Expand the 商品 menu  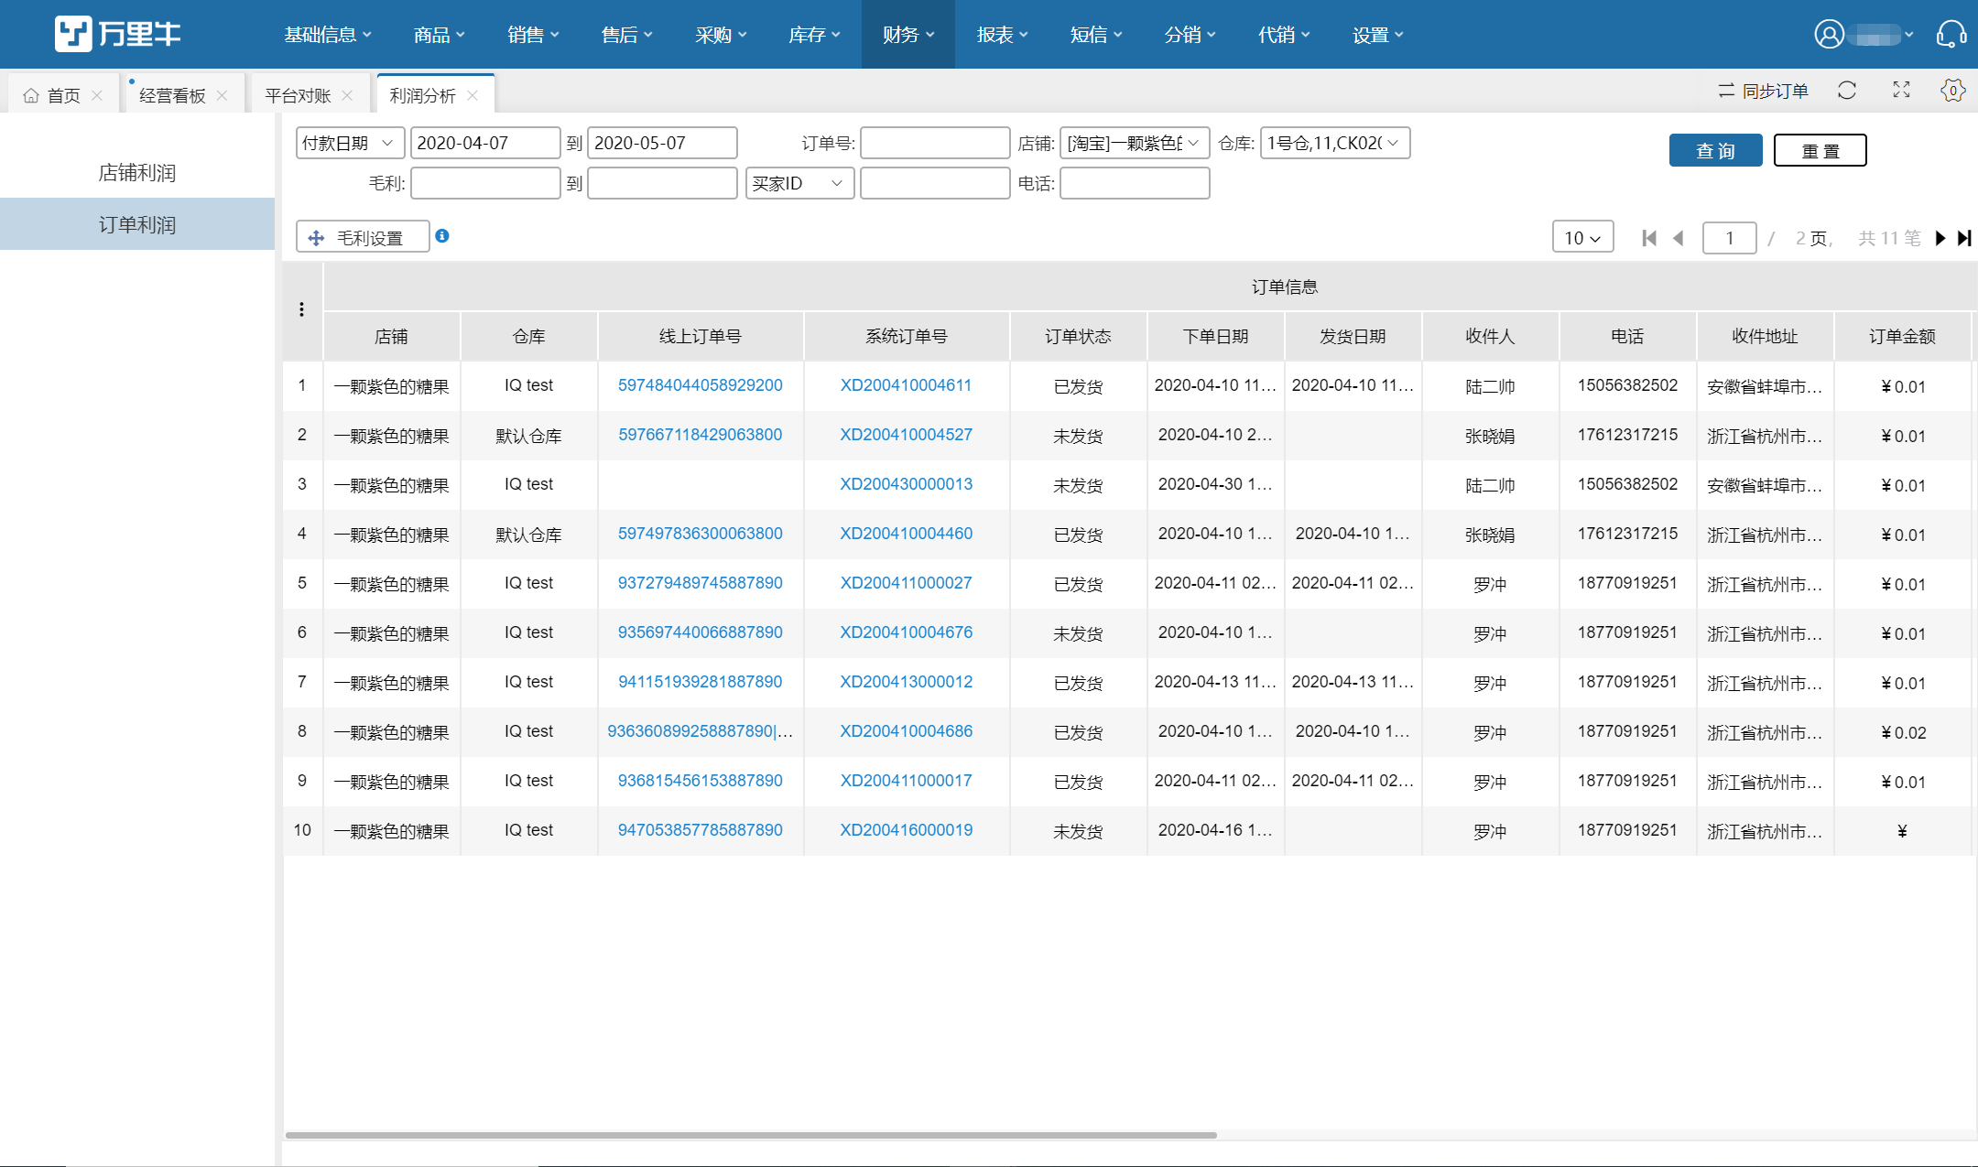[x=440, y=35]
